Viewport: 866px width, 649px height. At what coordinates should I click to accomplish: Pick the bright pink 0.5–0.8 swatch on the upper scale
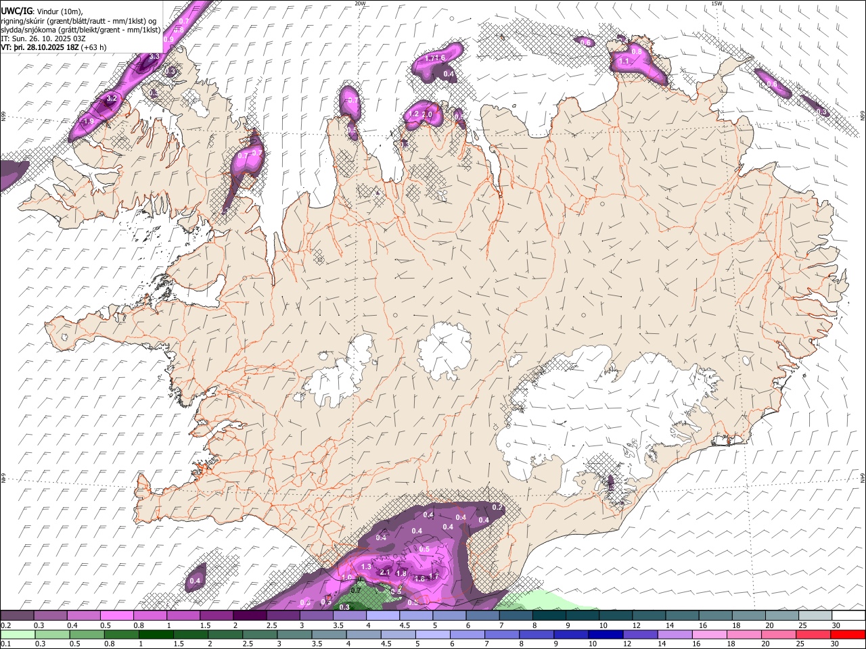tap(116, 615)
